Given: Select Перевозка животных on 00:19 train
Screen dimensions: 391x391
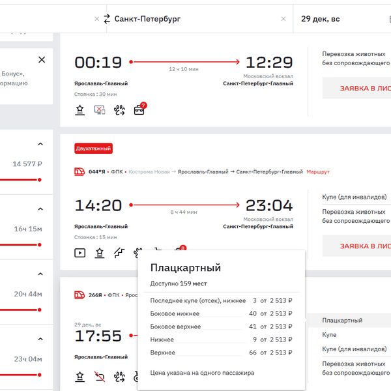Looking at the screenshot, I should (x=356, y=59).
